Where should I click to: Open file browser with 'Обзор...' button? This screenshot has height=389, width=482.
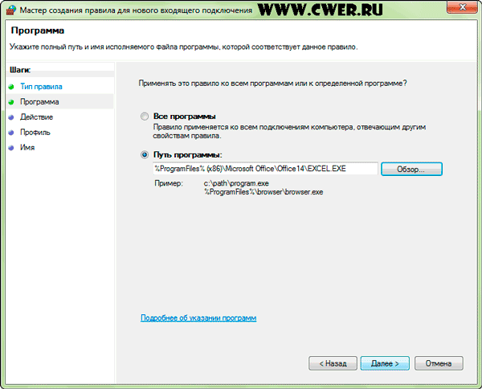coord(411,169)
